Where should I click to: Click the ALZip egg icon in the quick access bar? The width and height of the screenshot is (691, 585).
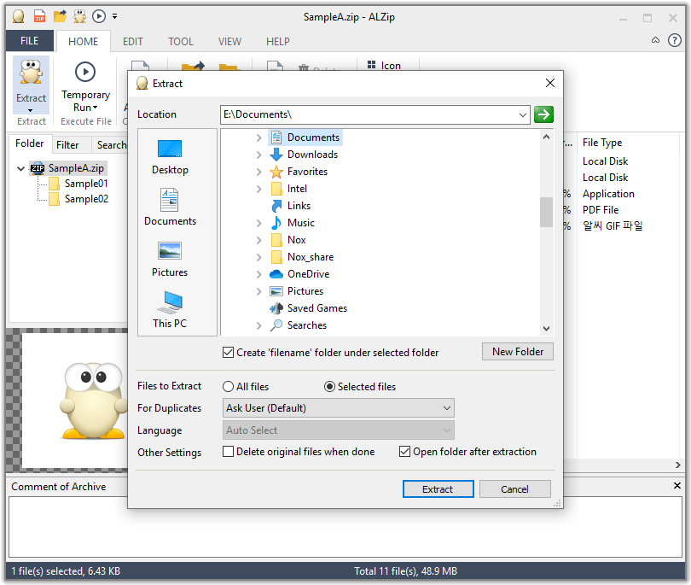[19, 17]
